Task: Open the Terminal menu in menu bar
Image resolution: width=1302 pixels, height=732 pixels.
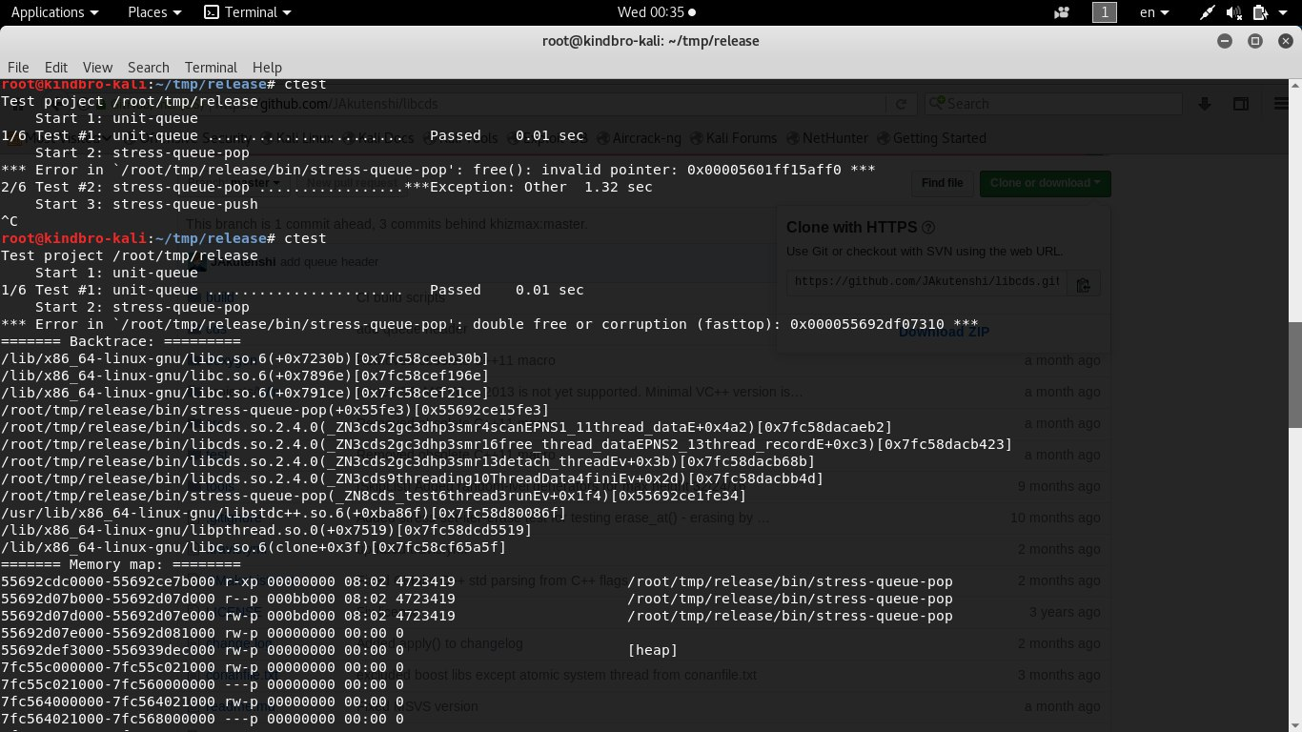Action: tap(211, 67)
